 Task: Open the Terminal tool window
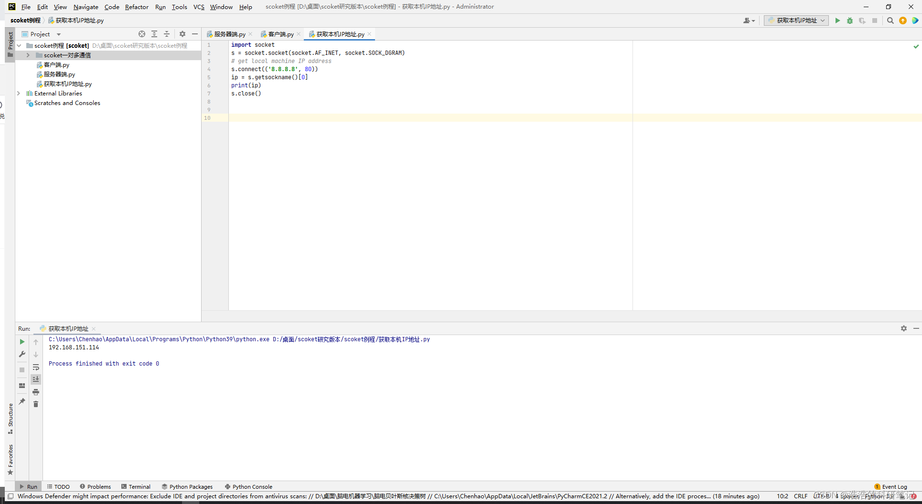coord(136,487)
